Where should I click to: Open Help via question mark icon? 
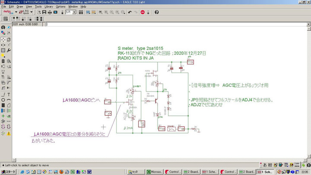tap(156, 12)
